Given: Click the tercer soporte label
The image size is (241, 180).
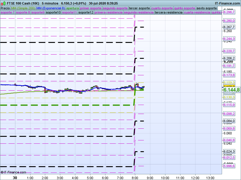Looking at the screenshot, I should pos(139,8).
